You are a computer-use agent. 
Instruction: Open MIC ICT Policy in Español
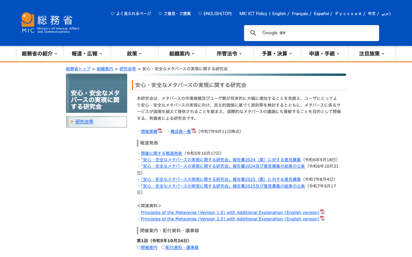[321, 13]
